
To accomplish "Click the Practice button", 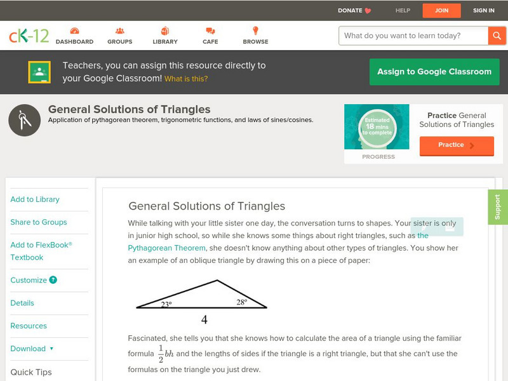I will [x=456, y=145].
